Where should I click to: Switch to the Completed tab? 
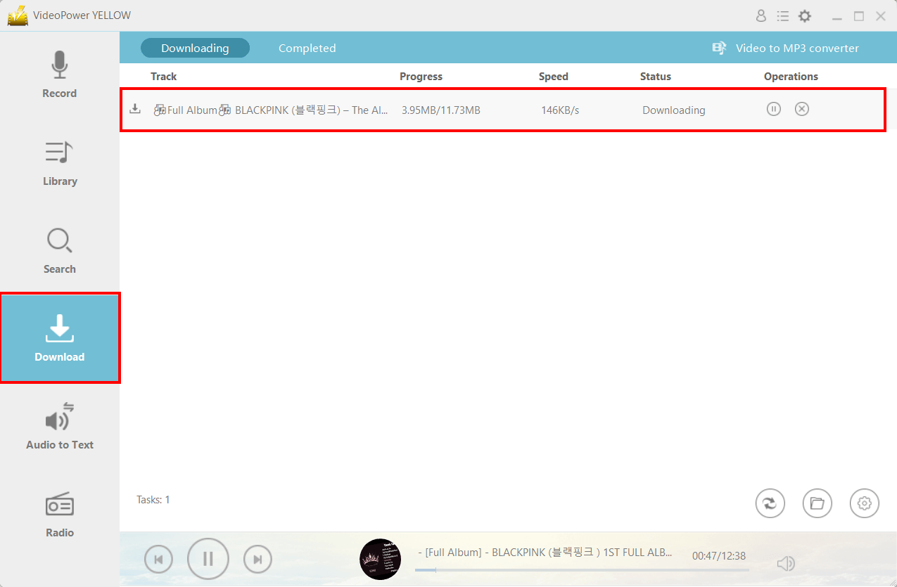coord(307,48)
